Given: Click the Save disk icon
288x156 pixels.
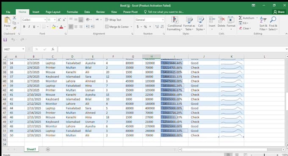Looking at the screenshot, I should [5, 40].
